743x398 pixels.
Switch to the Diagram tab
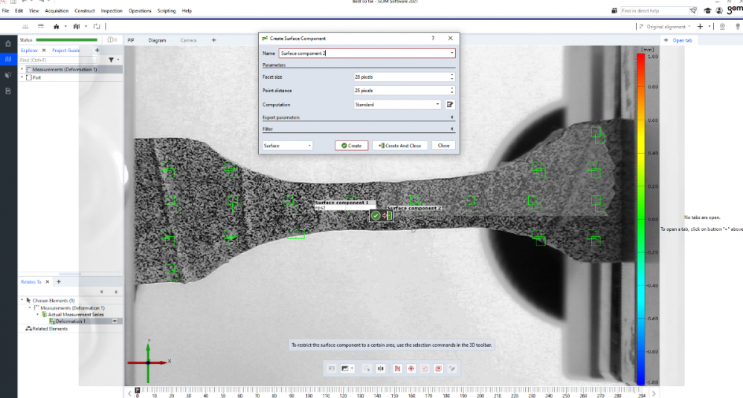157,40
